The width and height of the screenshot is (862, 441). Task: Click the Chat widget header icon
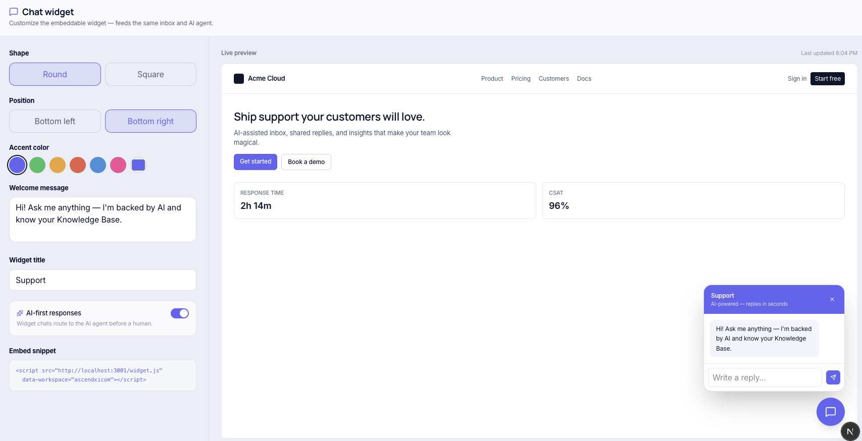pos(14,12)
